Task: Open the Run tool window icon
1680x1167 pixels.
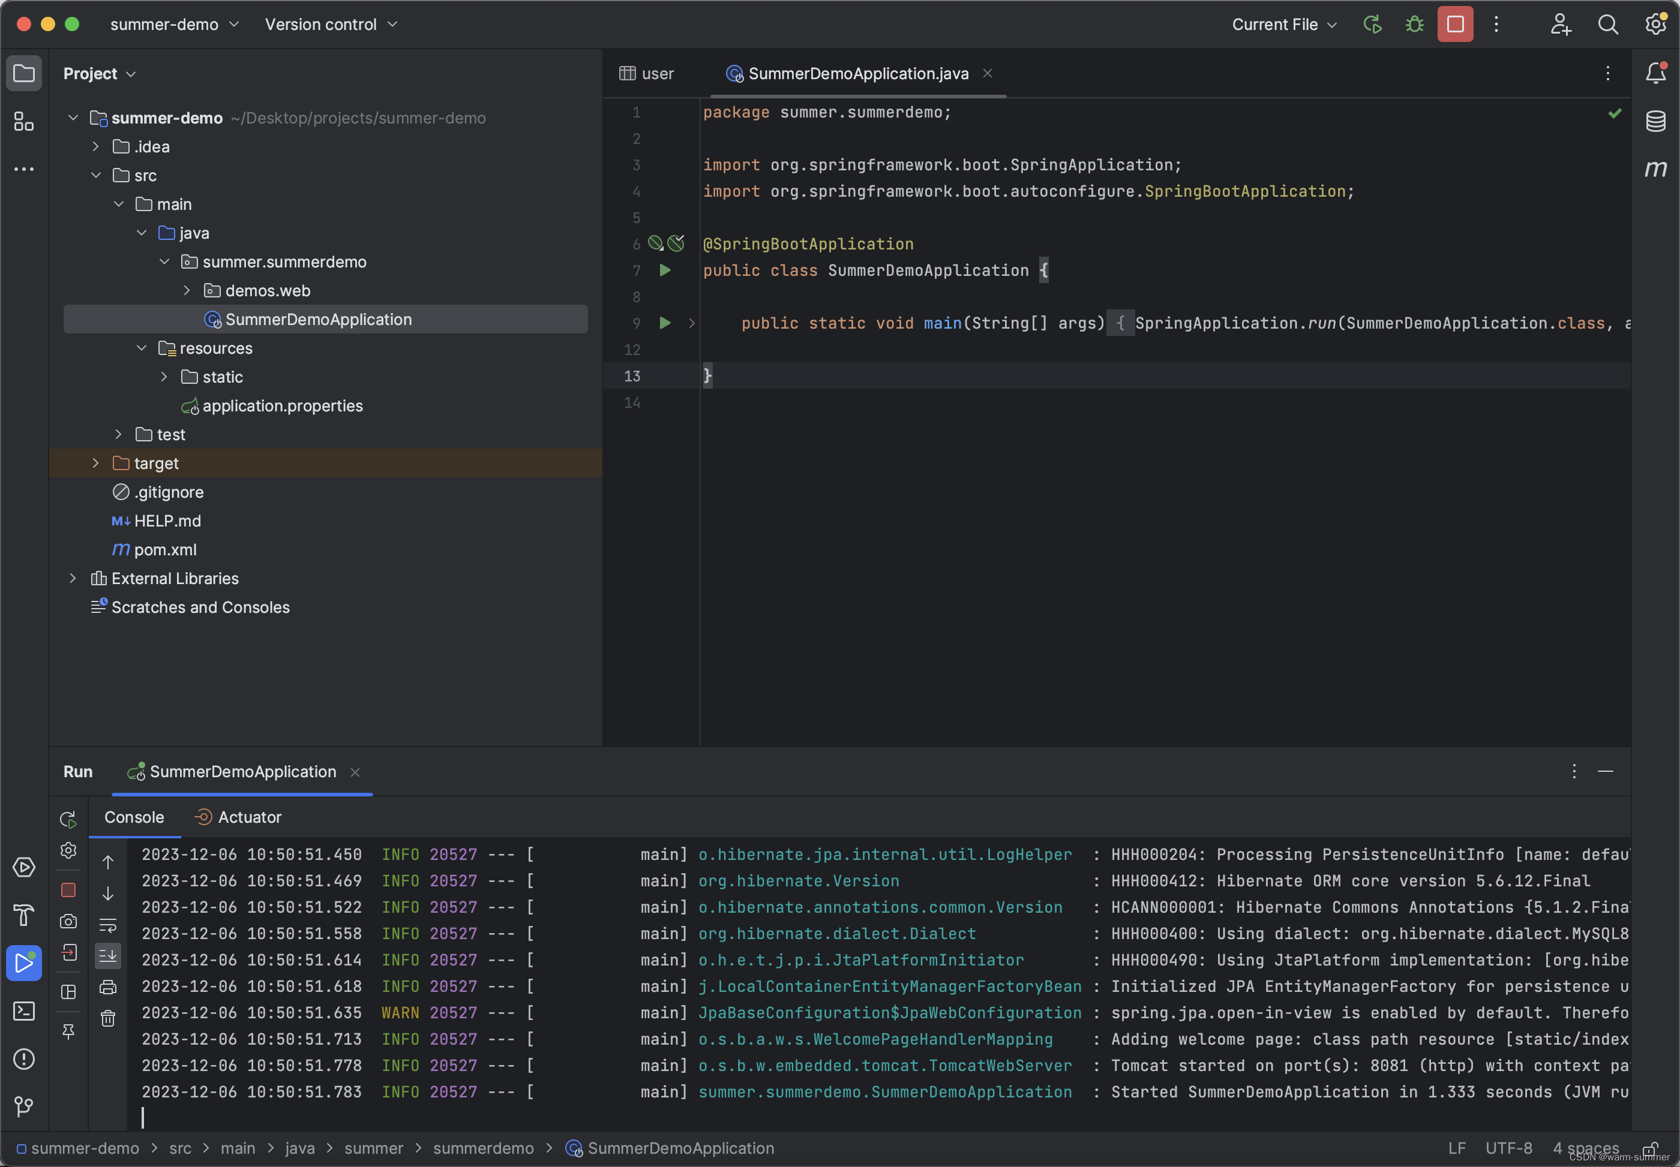Action: [x=23, y=963]
